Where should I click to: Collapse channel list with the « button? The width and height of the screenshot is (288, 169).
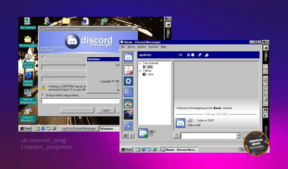181,55
